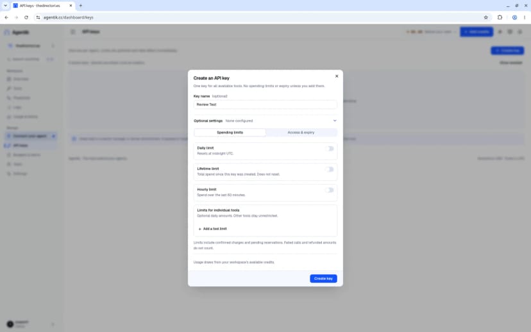Bookmark this page with the star icon
This screenshot has height=332, width=531.
click(486, 17)
